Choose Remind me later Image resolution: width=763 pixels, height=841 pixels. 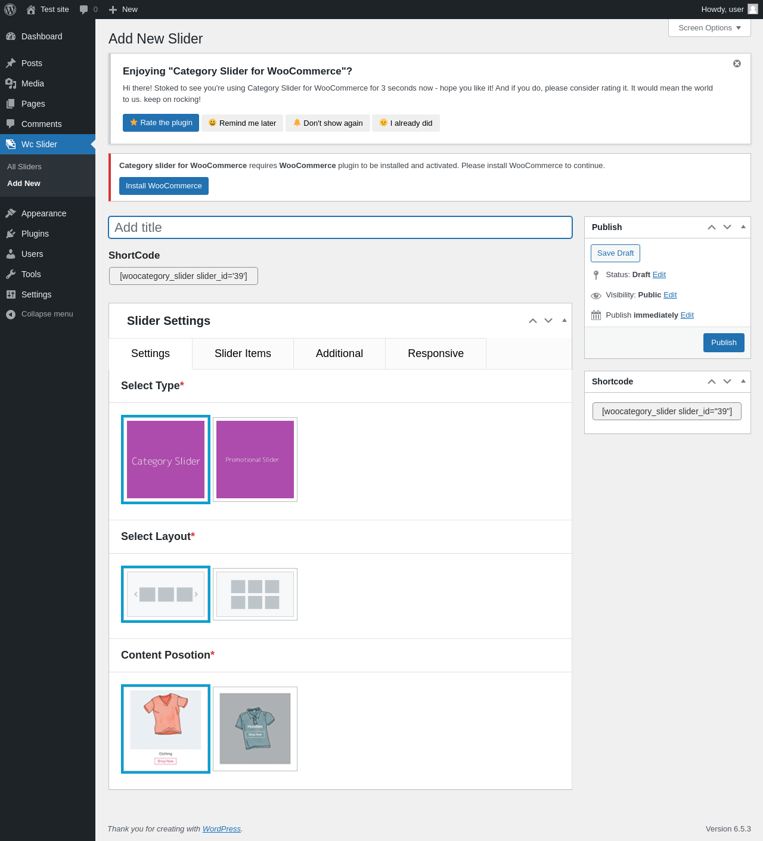pyautogui.click(x=242, y=123)
